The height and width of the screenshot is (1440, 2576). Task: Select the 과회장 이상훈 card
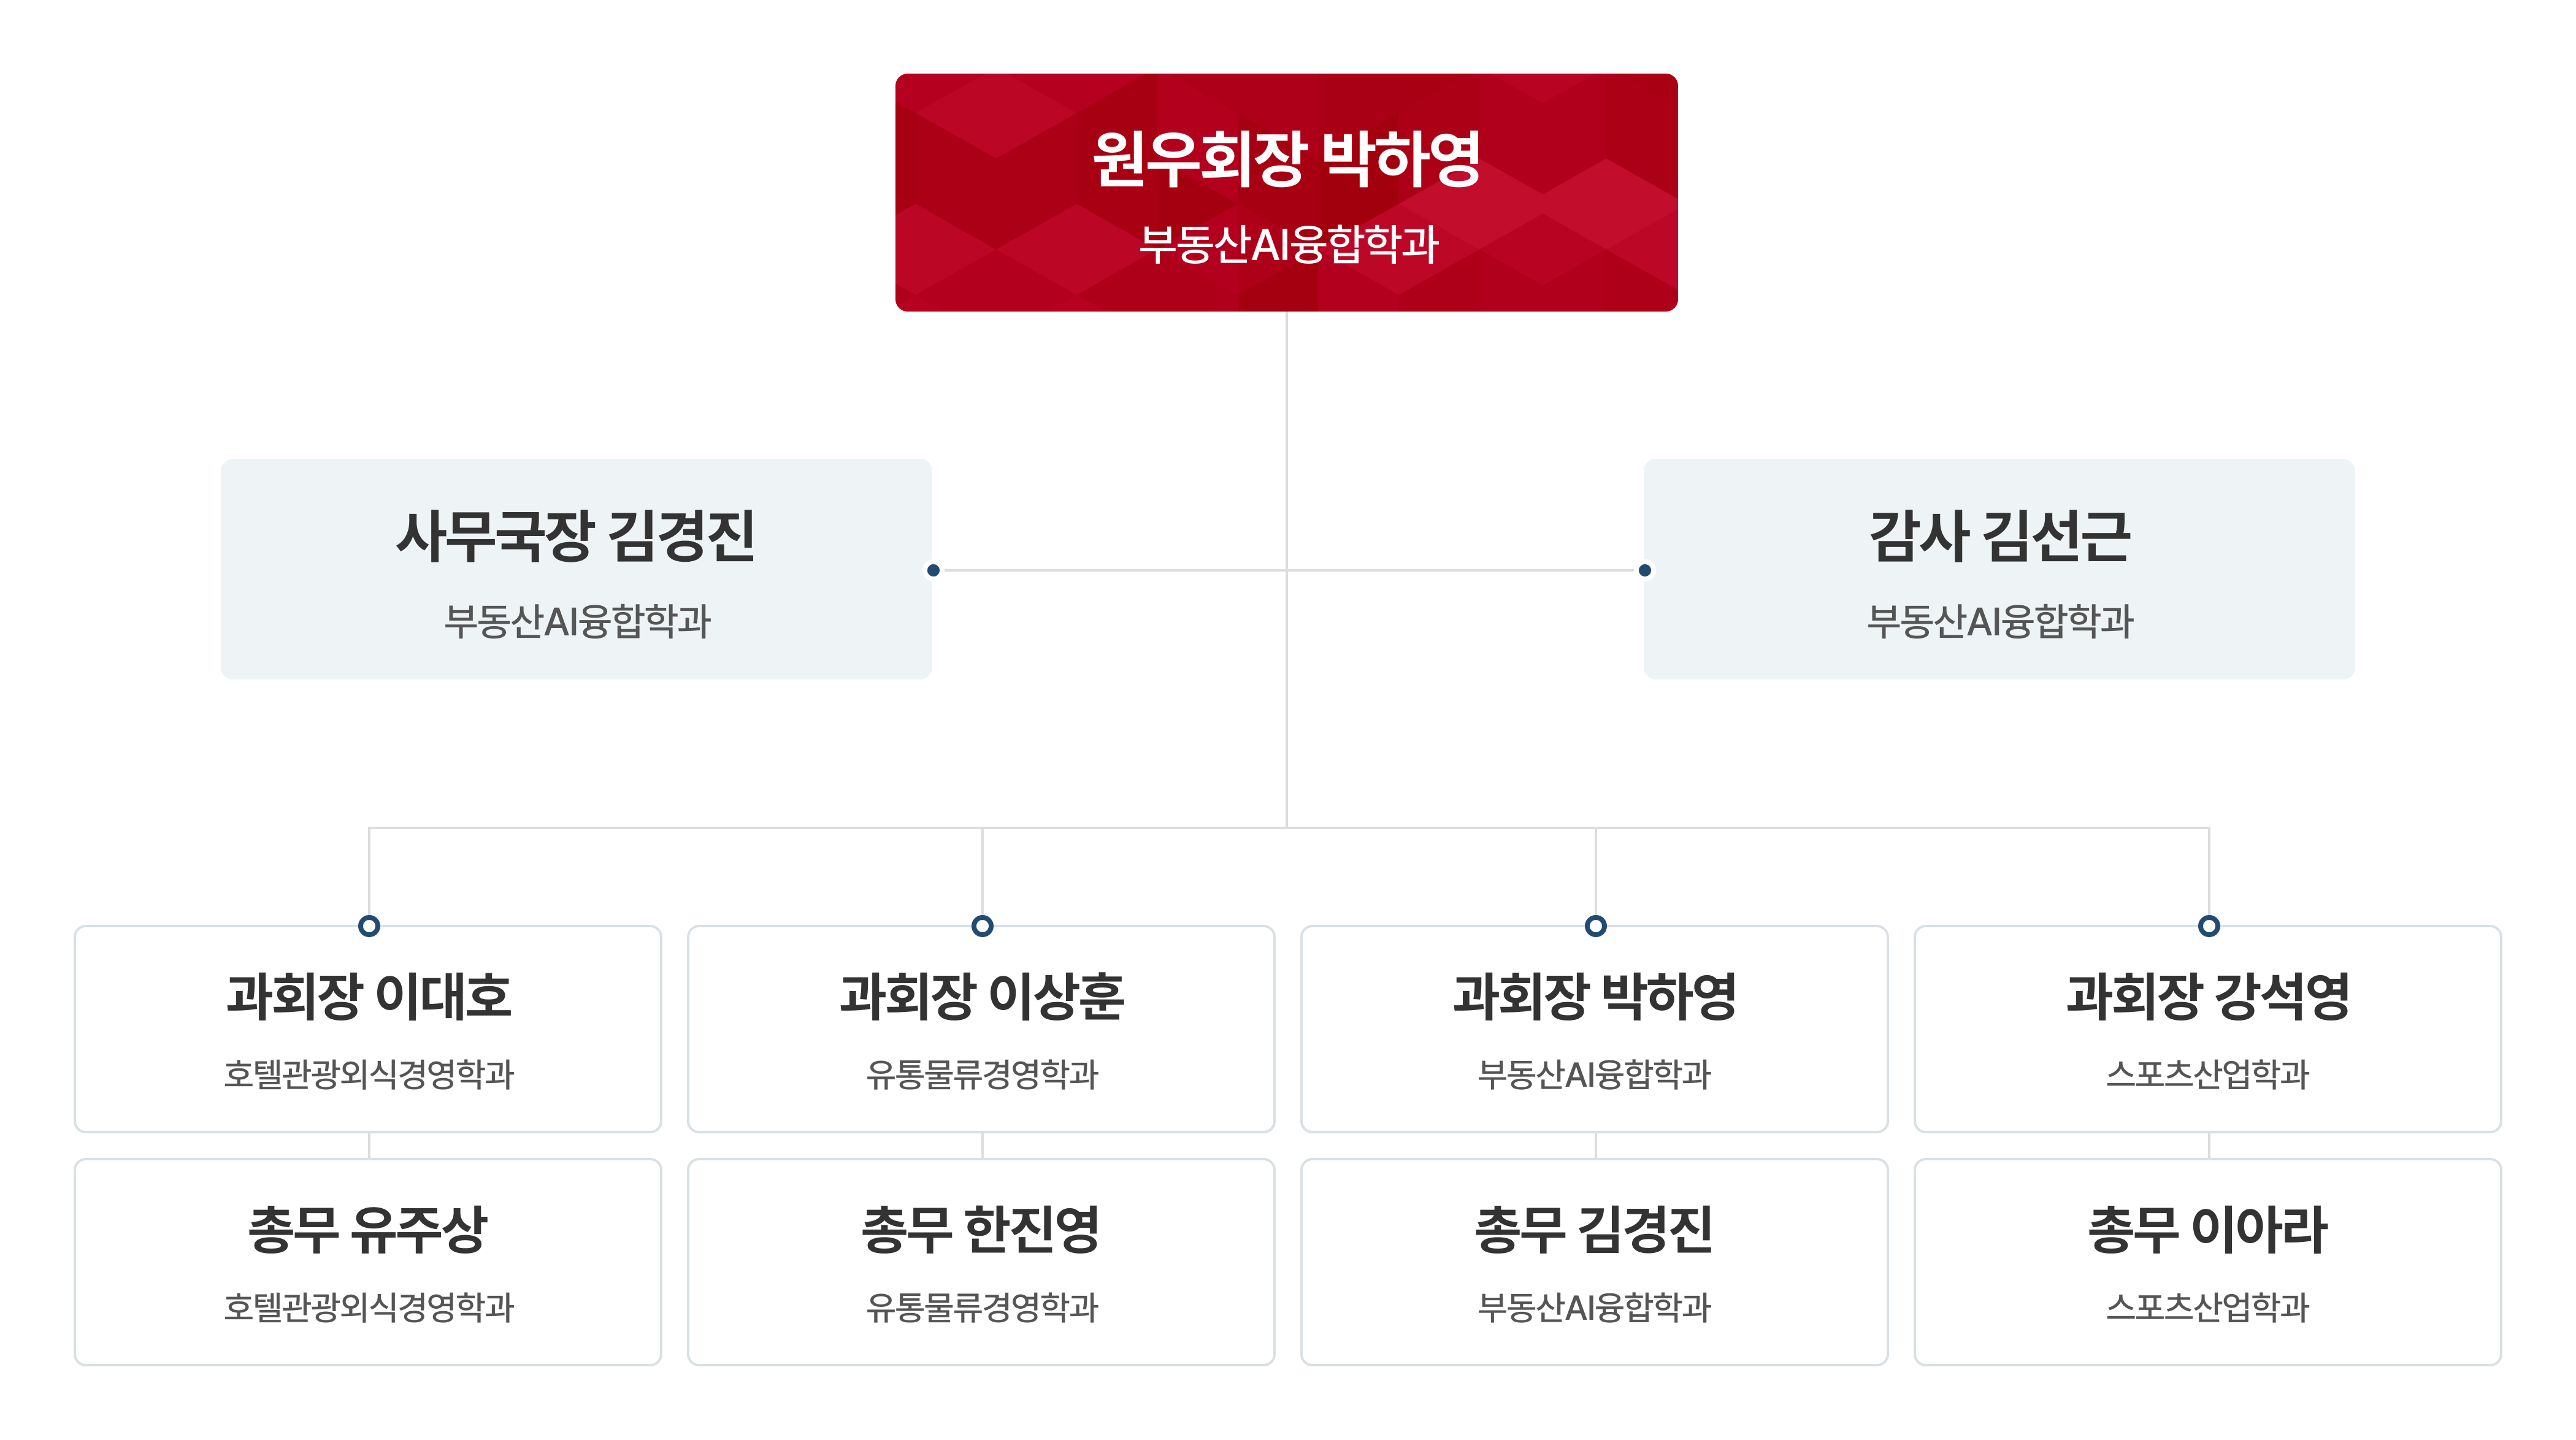pos(981,1029)
